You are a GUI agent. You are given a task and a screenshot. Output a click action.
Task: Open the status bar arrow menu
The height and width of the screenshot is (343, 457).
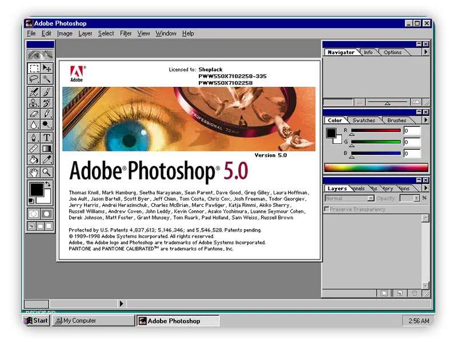(x=122, y=304)
